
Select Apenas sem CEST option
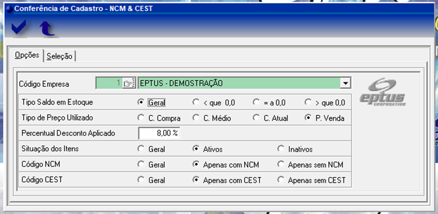[x=281, y=180]
